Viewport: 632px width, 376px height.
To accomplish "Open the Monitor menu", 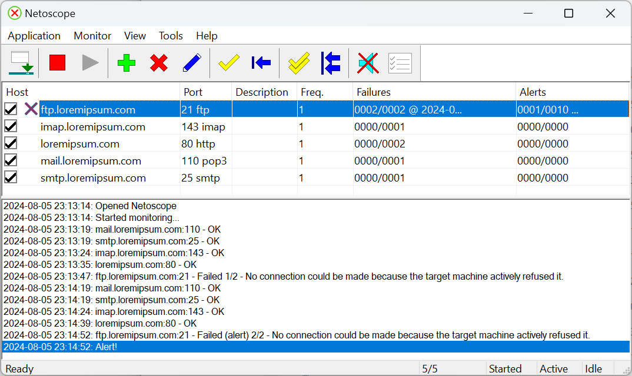I will pyautogui.click(x=92, y=36).
